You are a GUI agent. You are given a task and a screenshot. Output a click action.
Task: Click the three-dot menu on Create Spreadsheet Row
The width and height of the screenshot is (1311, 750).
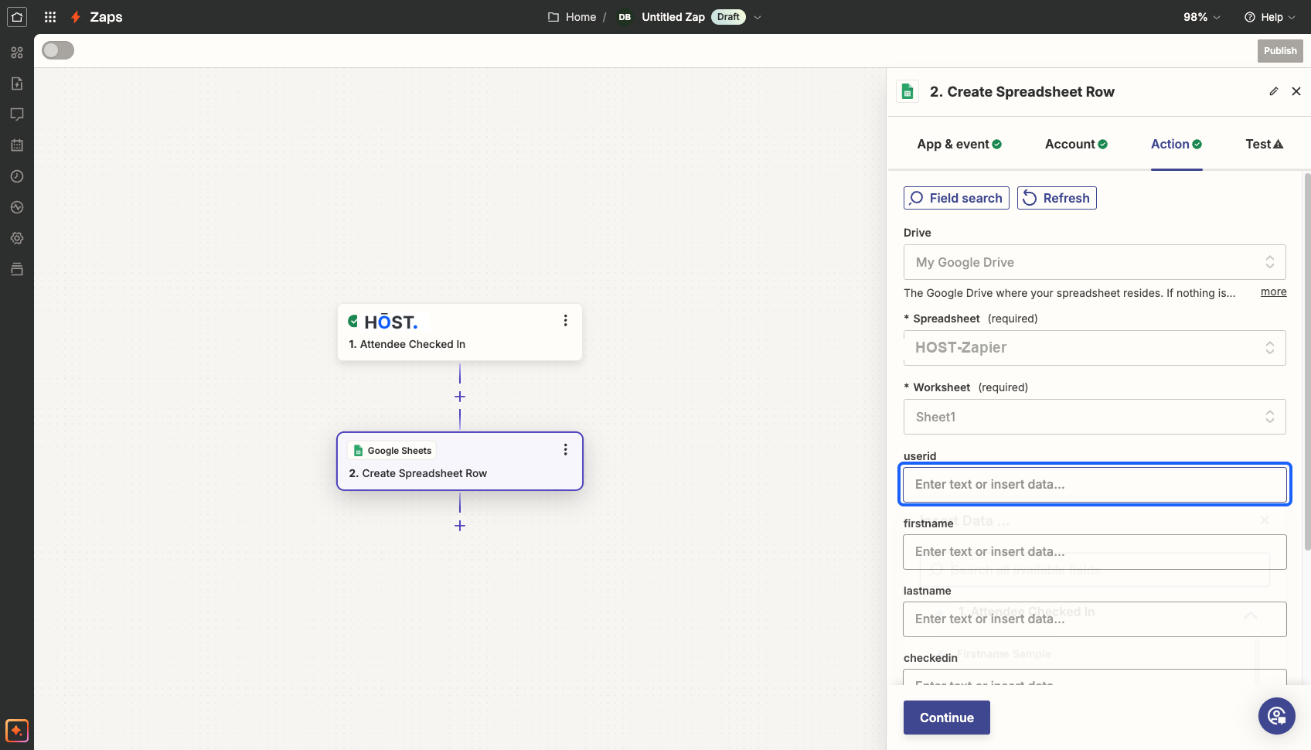pos(566,449)
